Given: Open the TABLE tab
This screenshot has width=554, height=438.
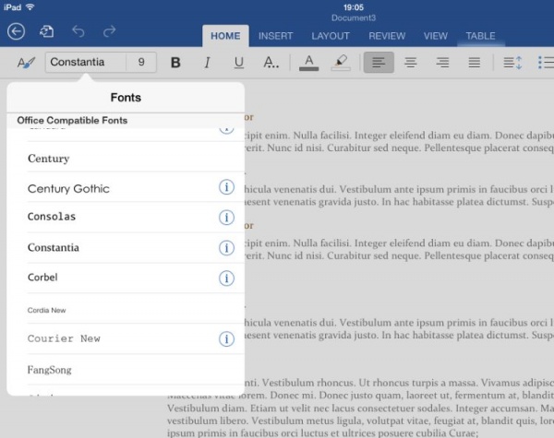Looking at the screenshot, I should point(480,36).
